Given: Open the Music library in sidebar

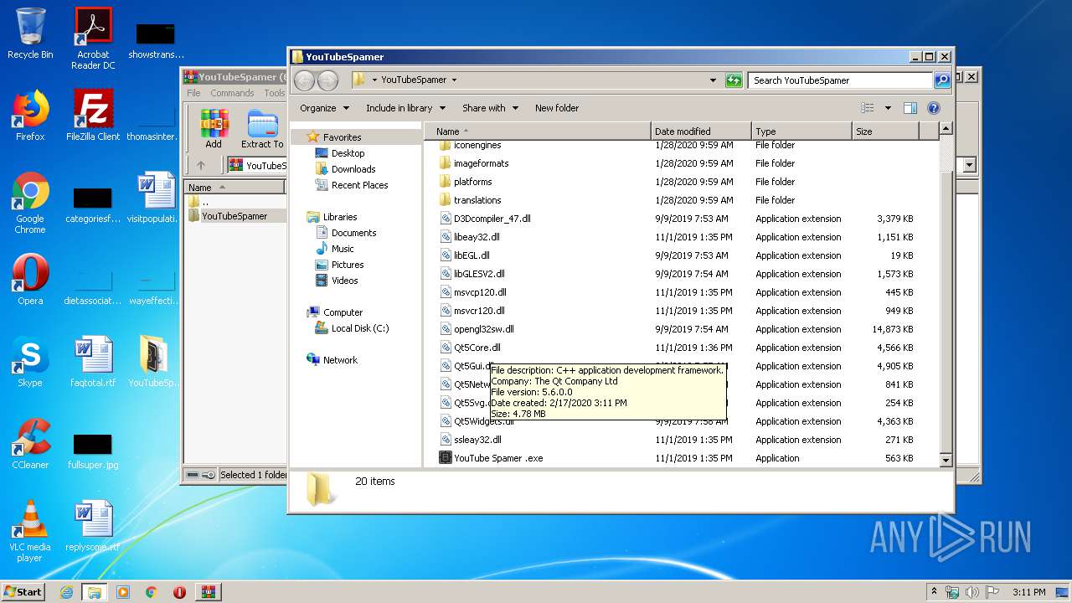Looking at the screenshot, I should click(x=342, y=249).
